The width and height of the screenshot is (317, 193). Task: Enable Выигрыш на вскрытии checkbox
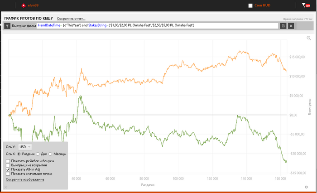pyautogui.click(x=8, y=165)
